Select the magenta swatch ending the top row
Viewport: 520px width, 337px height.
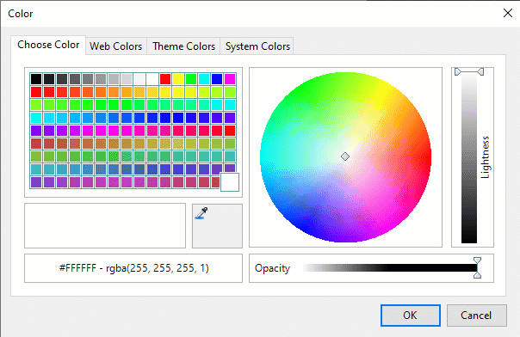pyautogui.click(x=230, y=79)
